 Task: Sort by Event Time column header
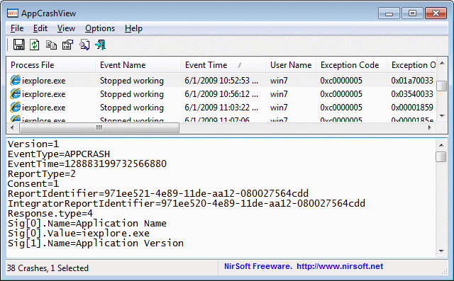coord(223,65)
